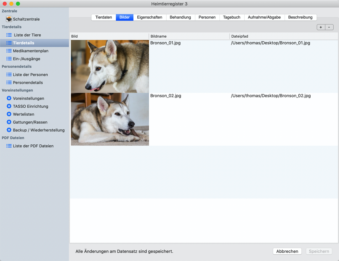Open Liste der Personen entry

point(30,75)
